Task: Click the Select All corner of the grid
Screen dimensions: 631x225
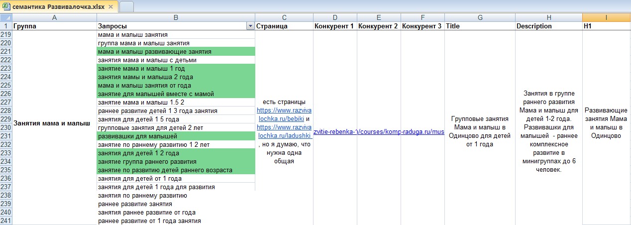Action: (x=6, y=17)
